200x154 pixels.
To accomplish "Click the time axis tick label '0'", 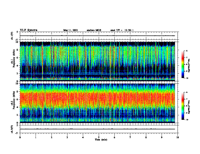I will (x=20, y=137).
